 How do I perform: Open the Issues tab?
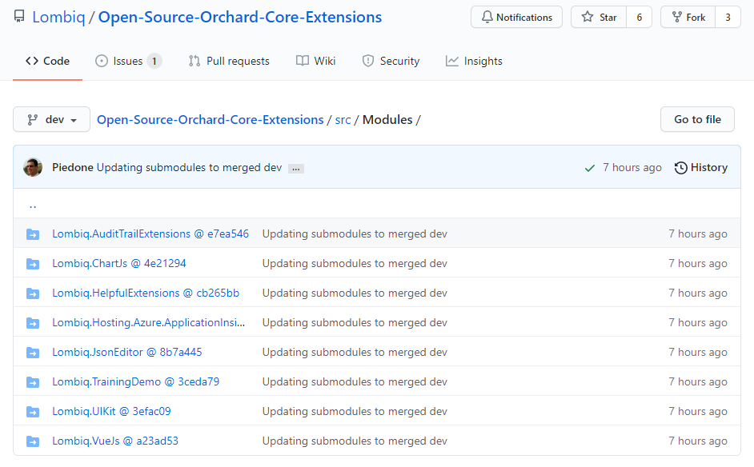click(x=128, y=61)
